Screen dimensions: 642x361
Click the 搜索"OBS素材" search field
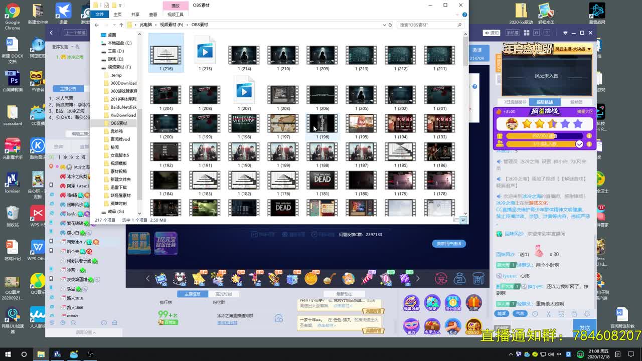click(430, 25)
